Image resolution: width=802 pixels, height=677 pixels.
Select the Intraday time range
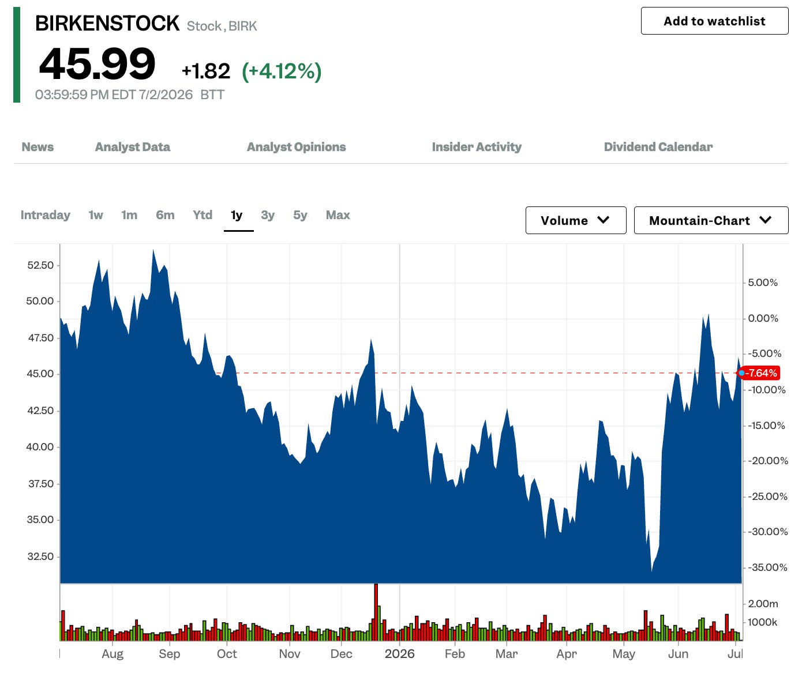click(45, 215)
